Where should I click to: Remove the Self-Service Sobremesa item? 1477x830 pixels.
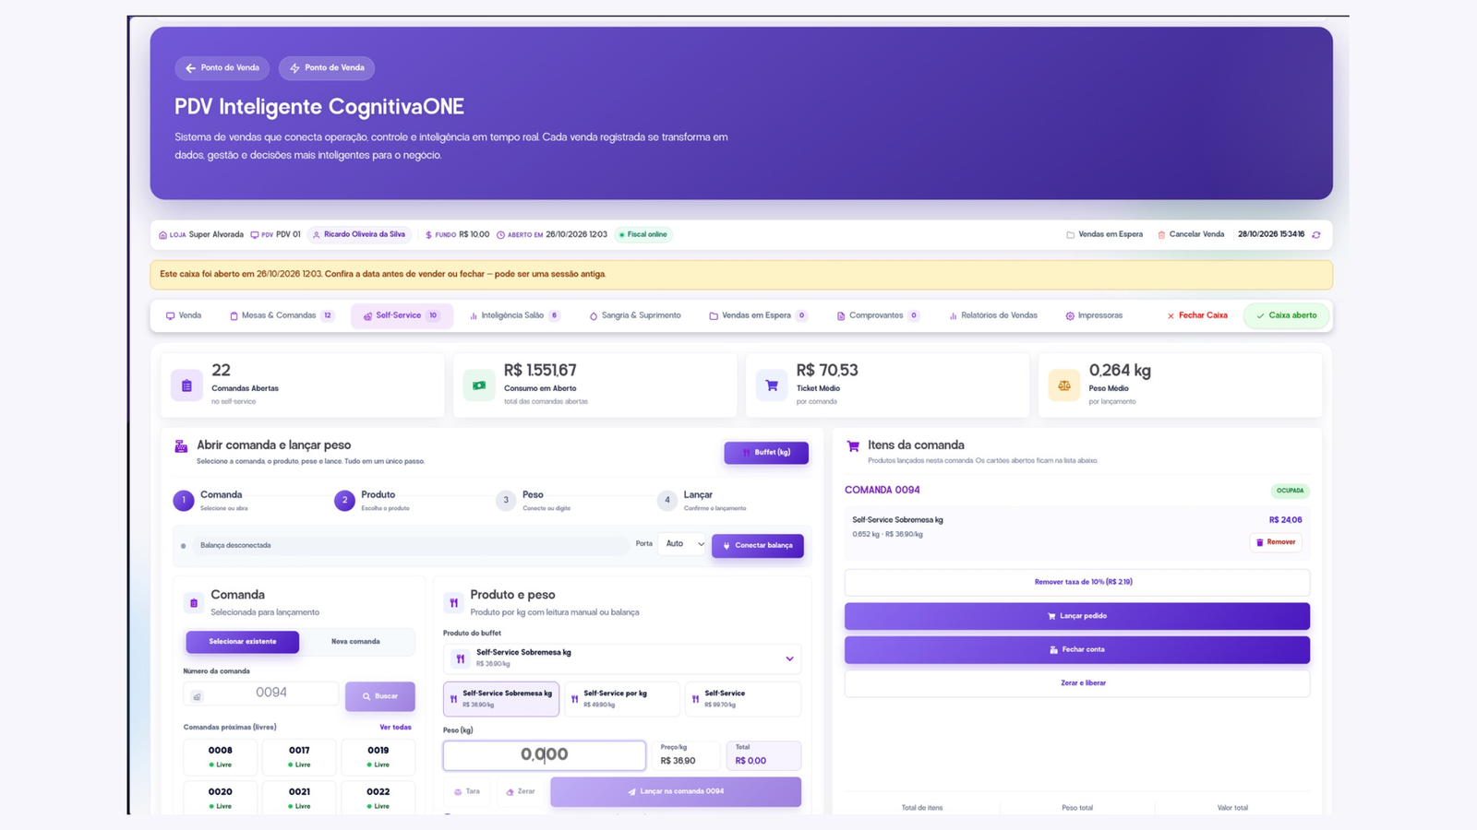pos(1276,542)
